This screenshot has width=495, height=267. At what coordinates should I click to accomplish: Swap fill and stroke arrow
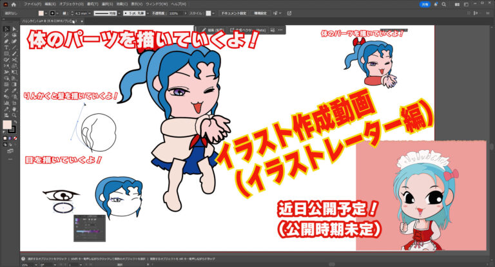point(15,122)
